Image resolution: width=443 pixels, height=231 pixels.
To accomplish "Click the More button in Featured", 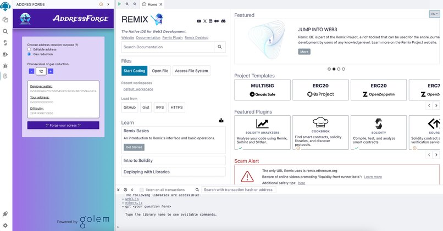I will coord(304,52).
